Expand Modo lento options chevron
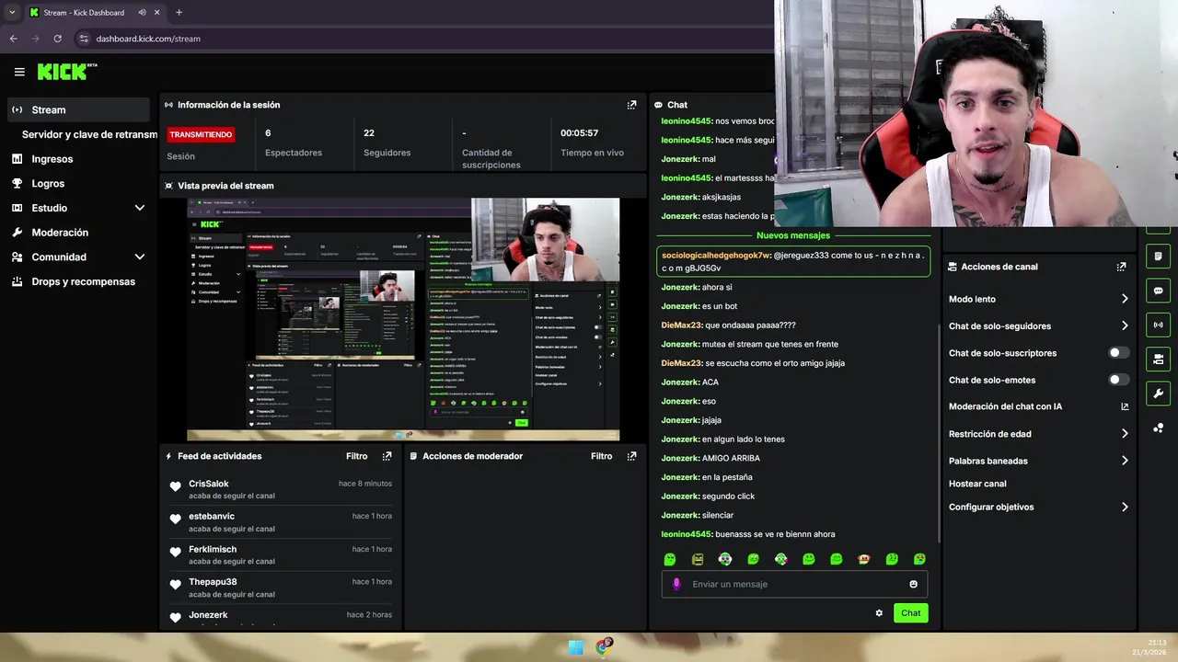 click(1125, 299)
